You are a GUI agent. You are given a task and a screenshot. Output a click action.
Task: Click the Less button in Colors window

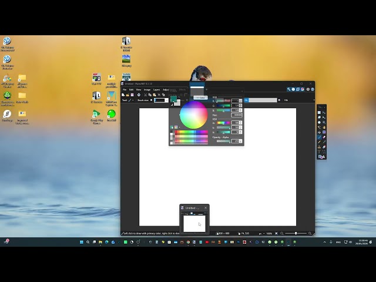click(201, 98)
